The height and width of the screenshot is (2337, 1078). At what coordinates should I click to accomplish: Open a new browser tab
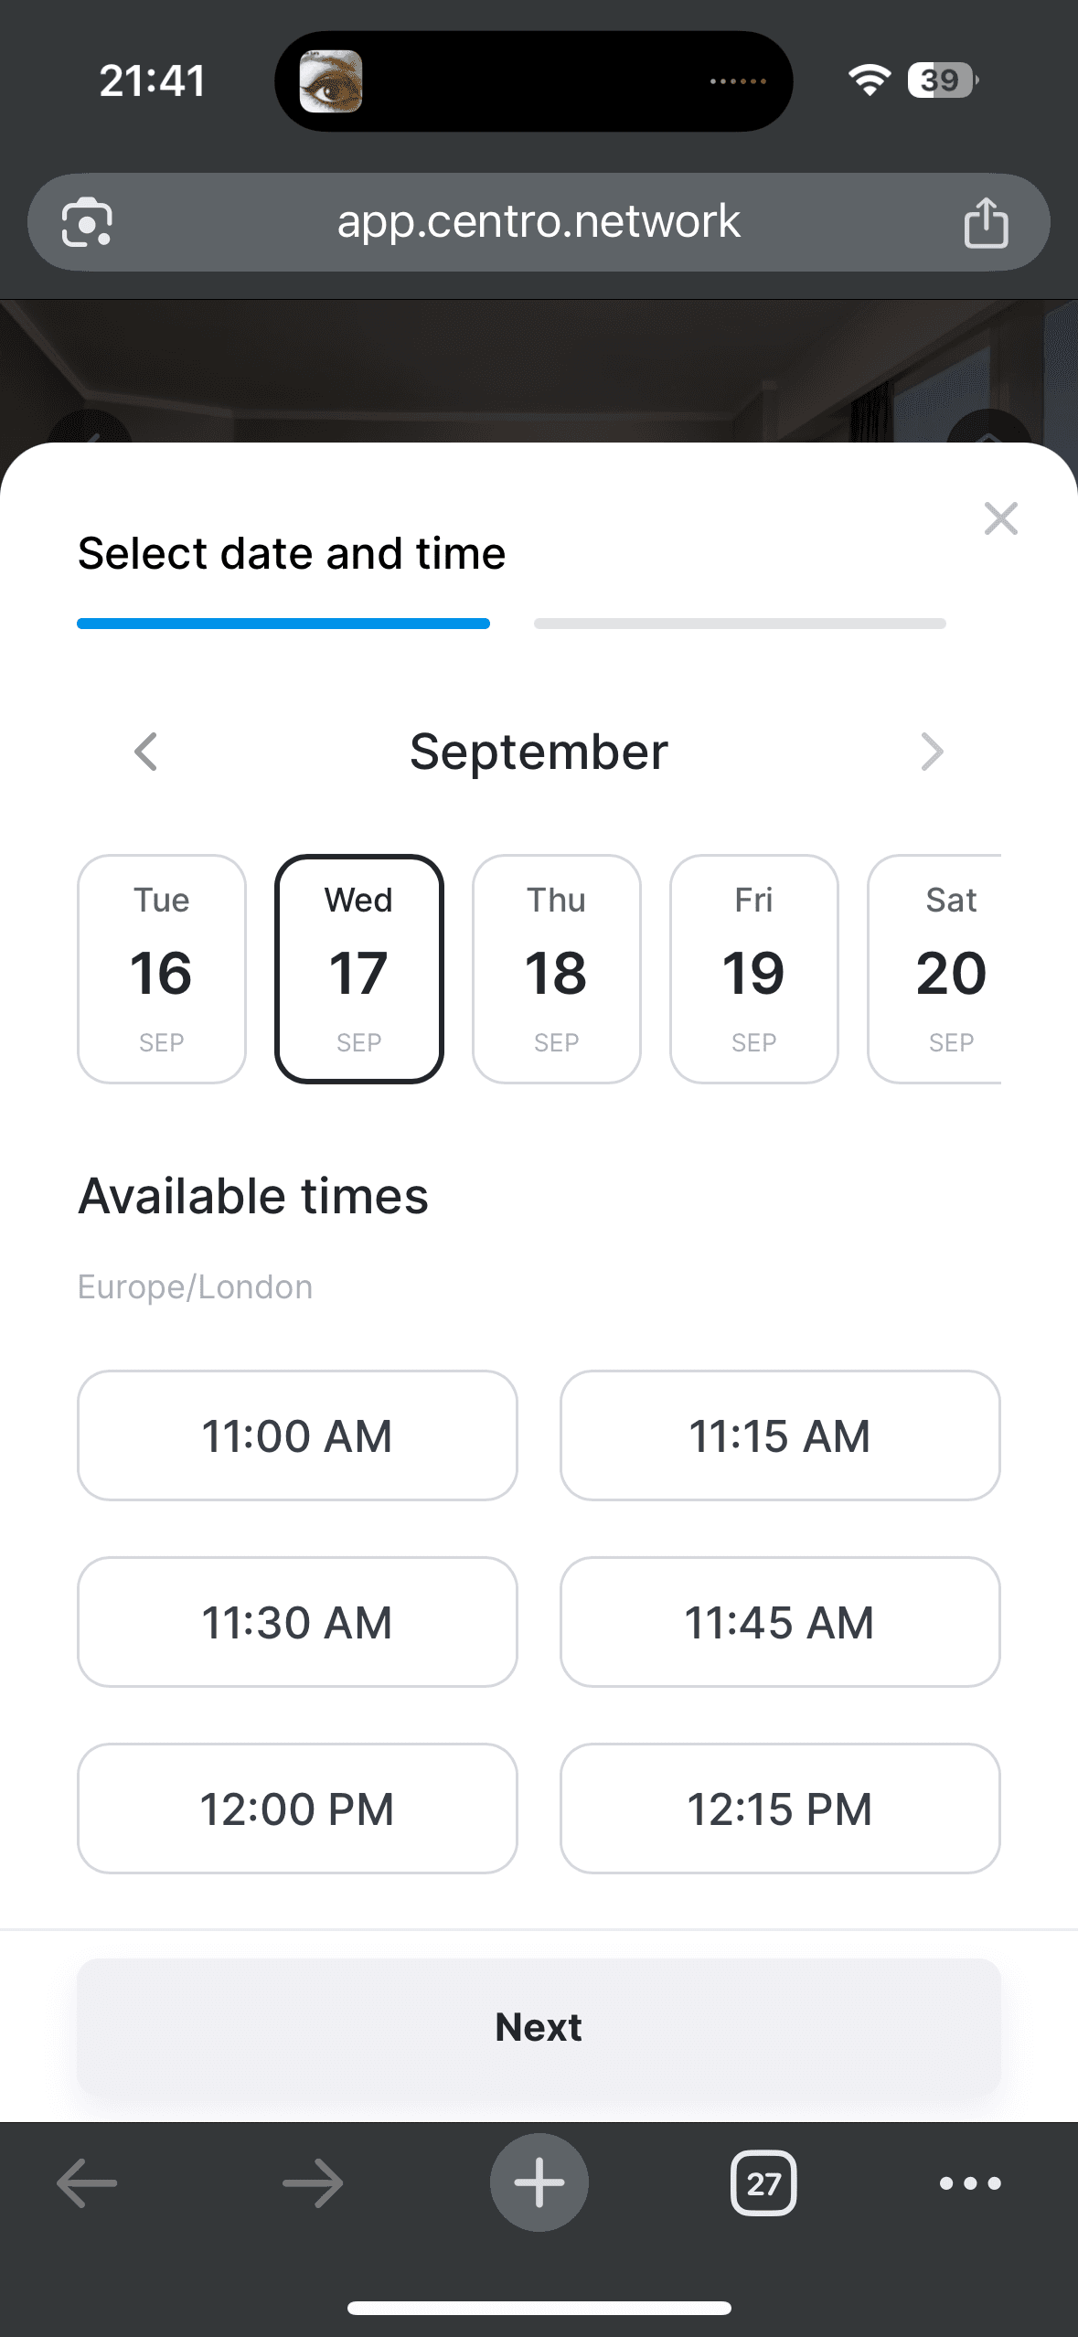[539, 2182]
